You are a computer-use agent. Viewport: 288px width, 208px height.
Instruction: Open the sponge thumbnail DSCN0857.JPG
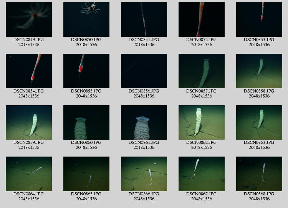click(x=202, y=71)
